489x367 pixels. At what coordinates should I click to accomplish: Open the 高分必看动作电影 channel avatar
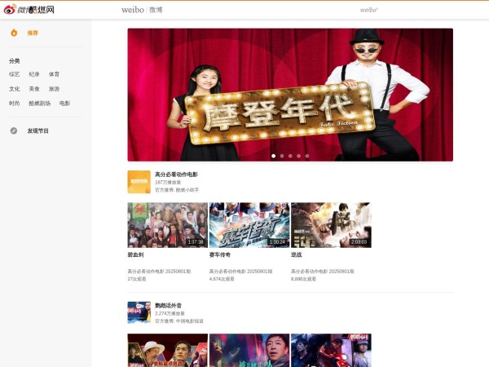click(139, 182)
